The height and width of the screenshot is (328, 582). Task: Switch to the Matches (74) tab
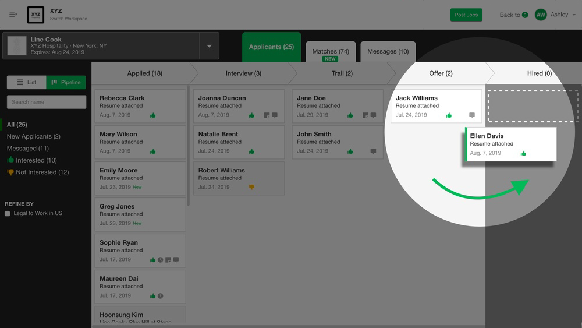pos(331,52)
